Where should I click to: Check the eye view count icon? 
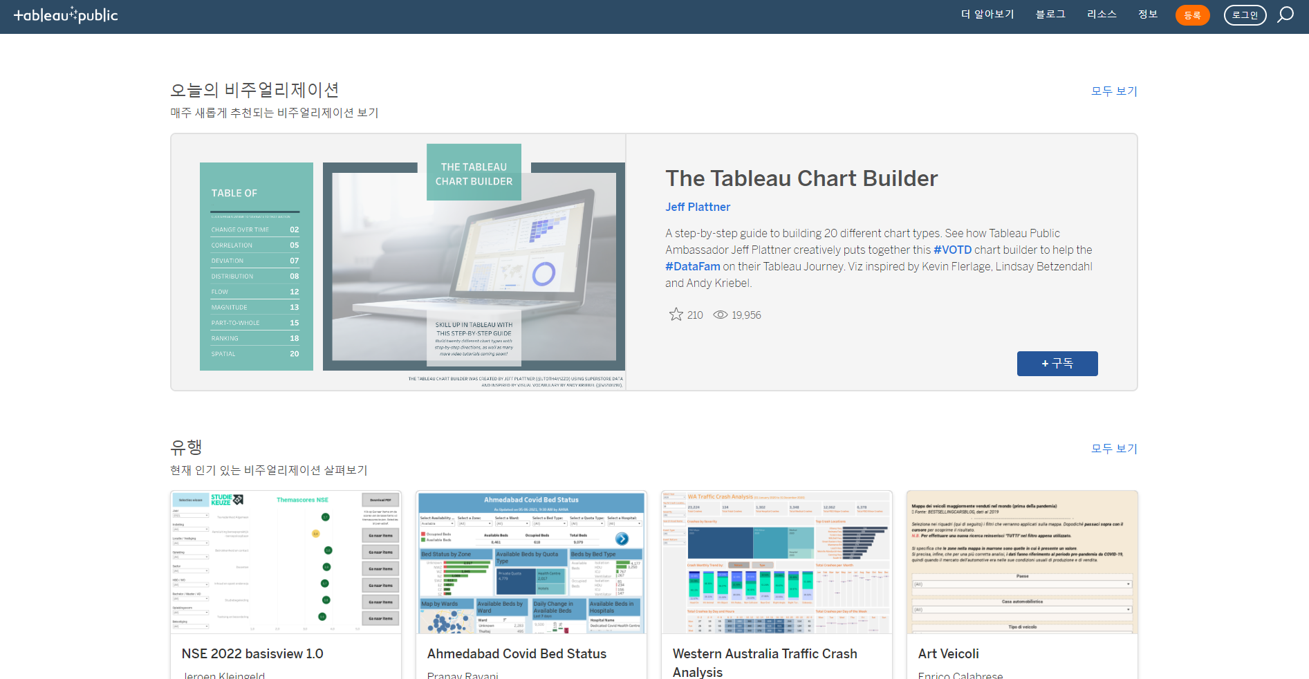click(721, 315)
